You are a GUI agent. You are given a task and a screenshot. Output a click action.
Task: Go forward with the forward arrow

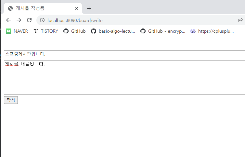[19, 20]
